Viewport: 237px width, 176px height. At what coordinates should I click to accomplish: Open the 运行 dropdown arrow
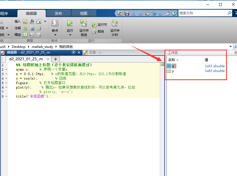tap(70, 35)
